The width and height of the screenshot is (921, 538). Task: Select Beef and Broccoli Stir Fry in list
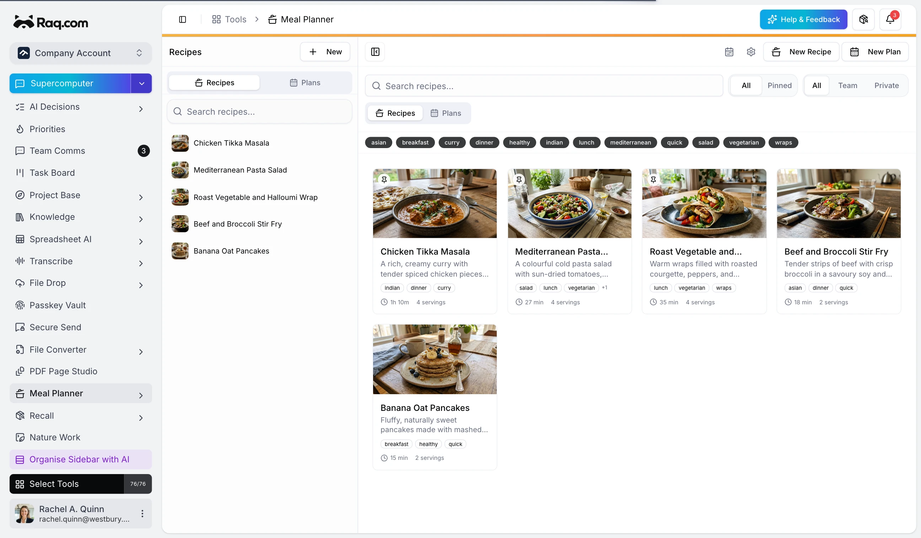pyautogui.click(x=259, y=224)
